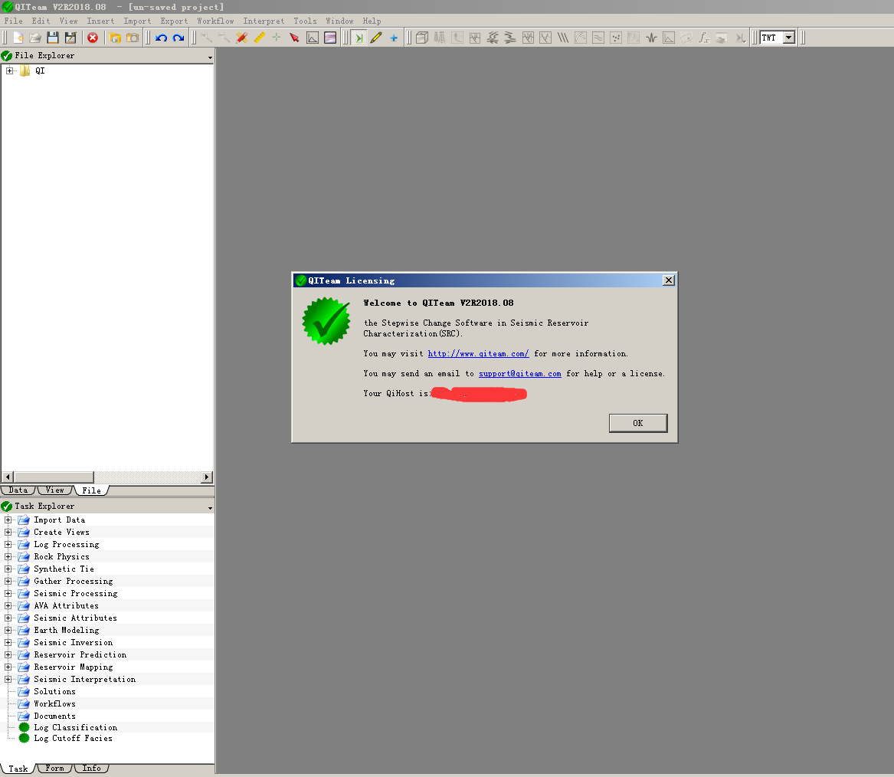
Task: Open the histogram chart toolbar icon
Action: coord(313,38)
